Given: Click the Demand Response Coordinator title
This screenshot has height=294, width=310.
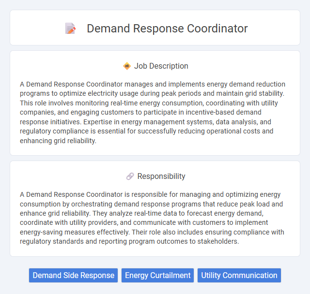Looking at the screenshot, I should pyautogui.click(x=167, y=29).
